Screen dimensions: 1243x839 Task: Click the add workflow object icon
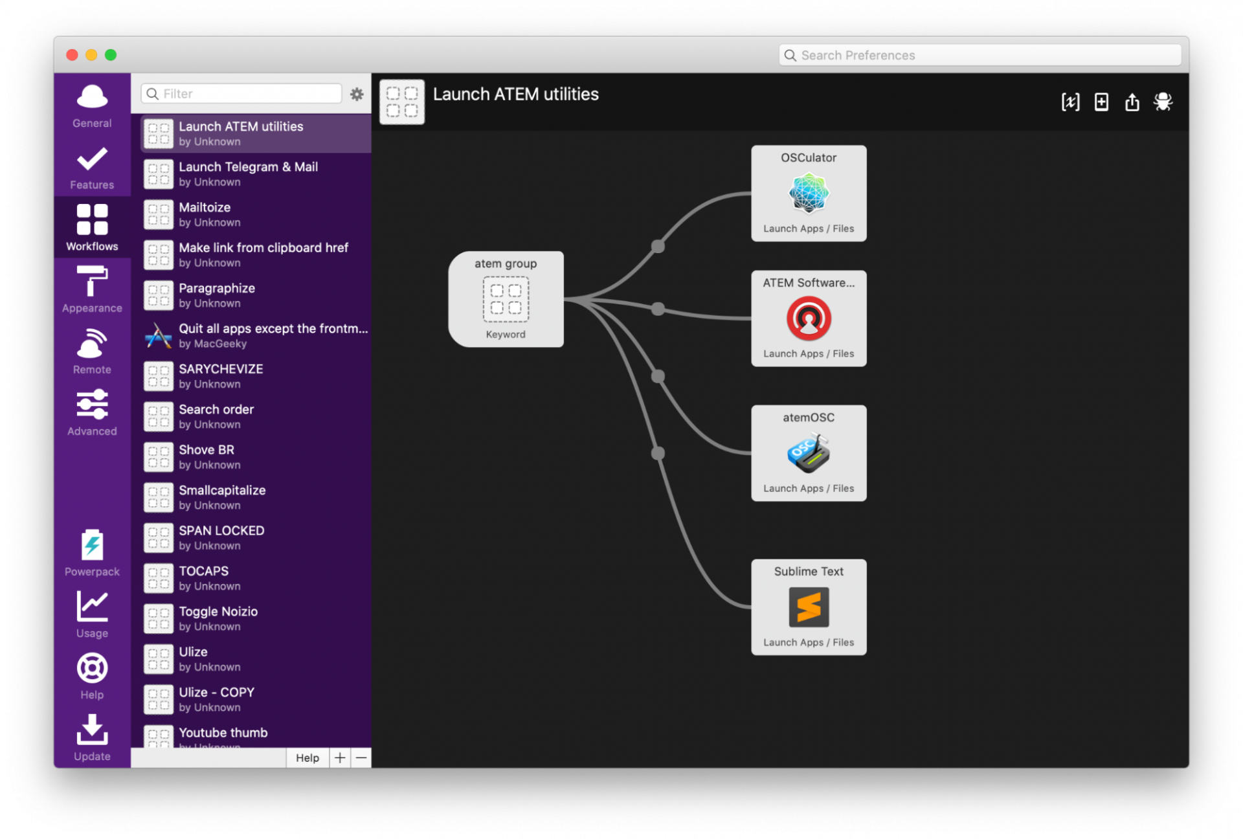pyautogui.click(x=1101, y=102)
